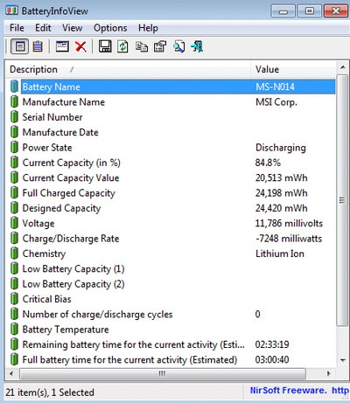Click the Find magnifier toolbar icon

[178, 46]
